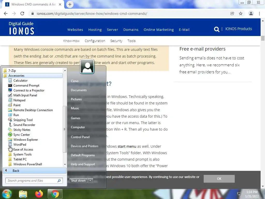Viewport: 265px width, 199px height.
Task: Click the network icon in system tray
Action: (x=239, y=194)
